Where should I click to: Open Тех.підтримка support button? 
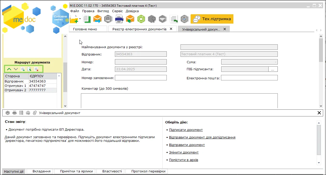(212, 19)
